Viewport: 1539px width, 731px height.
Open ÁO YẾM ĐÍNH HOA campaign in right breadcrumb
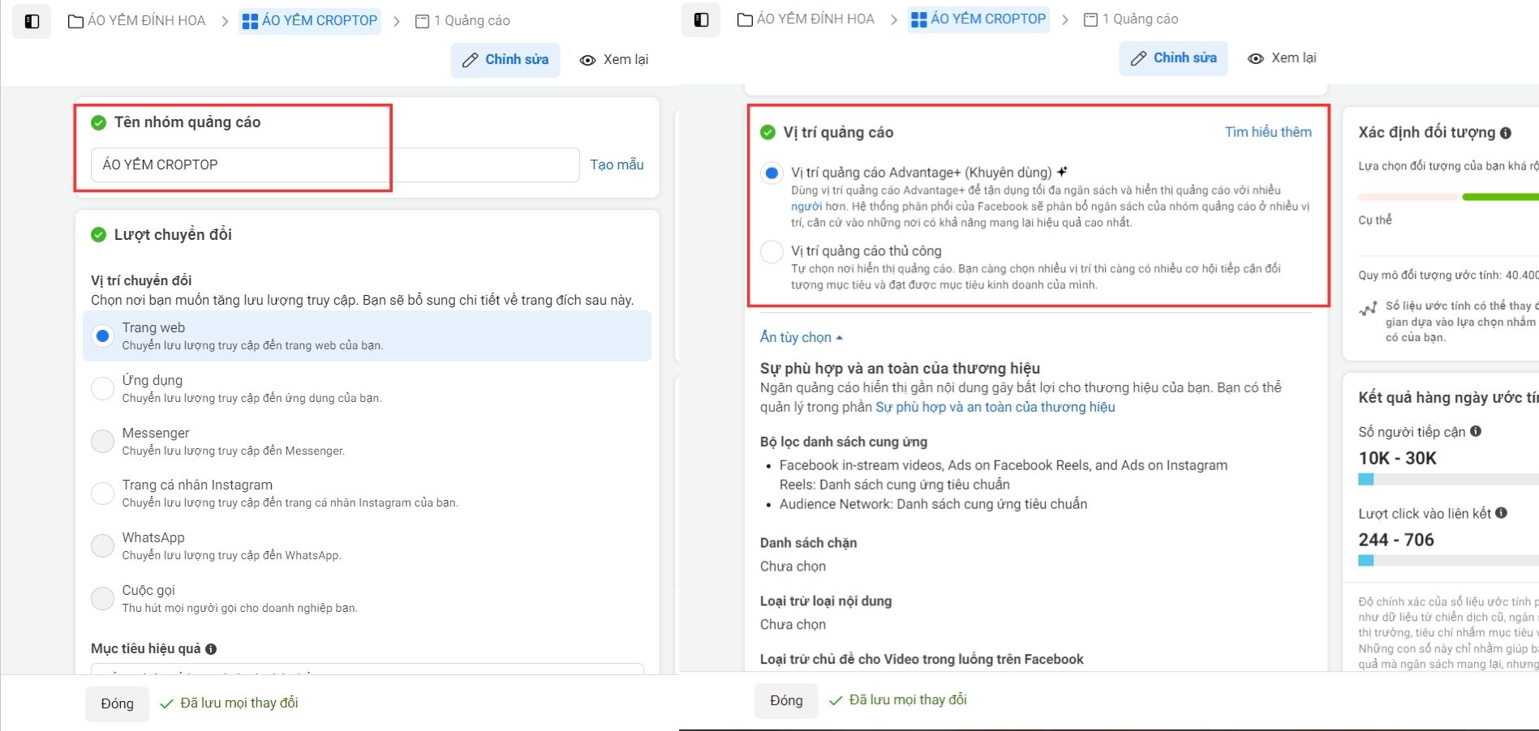pos(806,19)
